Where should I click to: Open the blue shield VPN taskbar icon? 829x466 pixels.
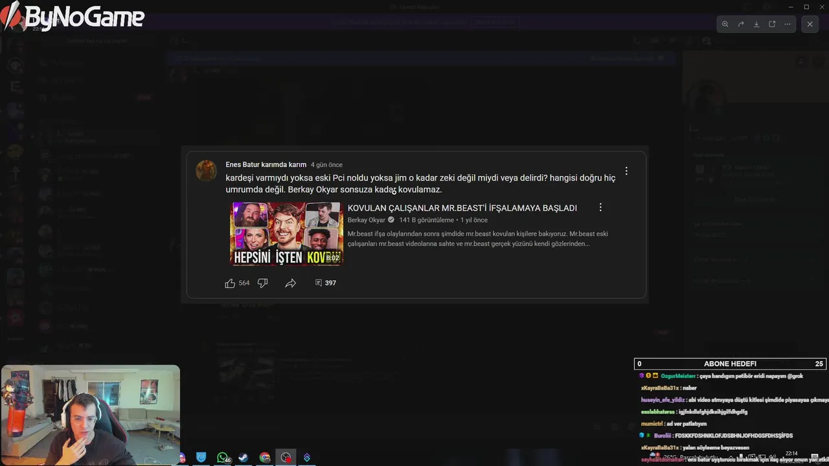pyautogui.click(x=201, y=458)
